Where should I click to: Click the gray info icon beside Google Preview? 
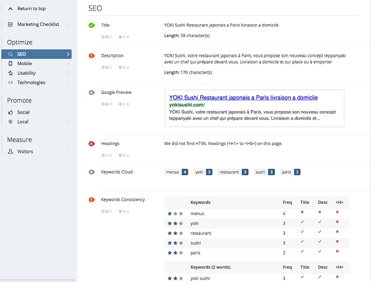coord(92,93)
